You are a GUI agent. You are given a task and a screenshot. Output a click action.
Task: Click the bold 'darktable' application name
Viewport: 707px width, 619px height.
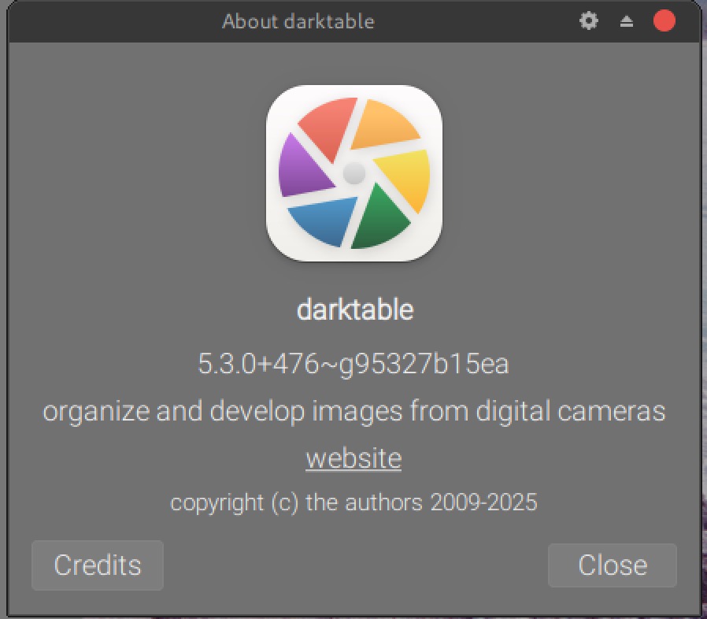coord(355,310)
